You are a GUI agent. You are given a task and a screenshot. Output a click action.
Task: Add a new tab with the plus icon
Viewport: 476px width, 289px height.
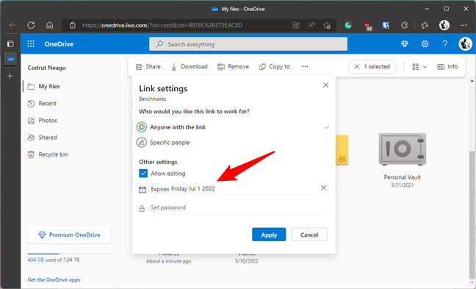pyautogui.click(x=10, y=76)
